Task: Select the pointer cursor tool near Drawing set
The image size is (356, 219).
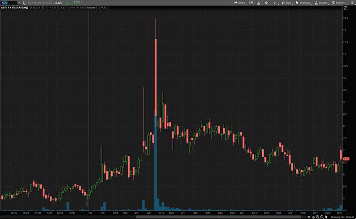Action: 326,217
